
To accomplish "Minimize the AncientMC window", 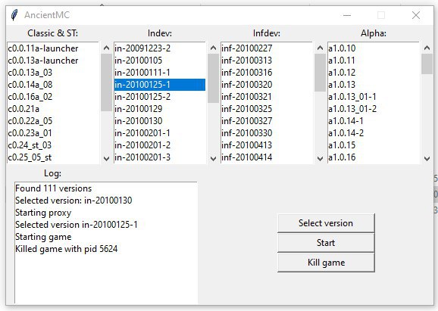I will pyautogui.click(x=347, y=15).
